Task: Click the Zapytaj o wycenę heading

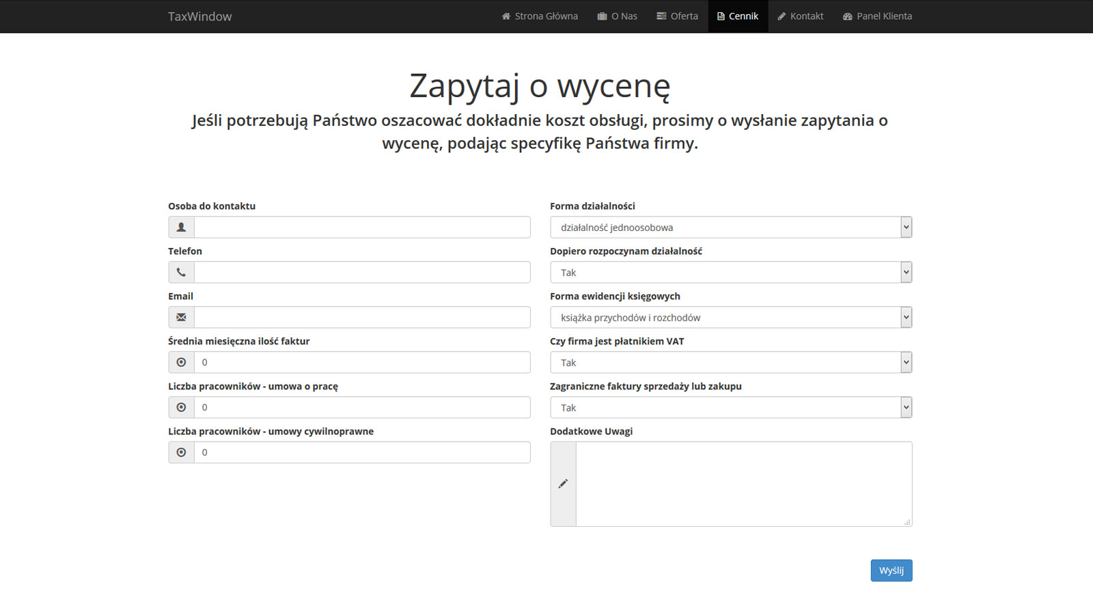Action: 540,85
